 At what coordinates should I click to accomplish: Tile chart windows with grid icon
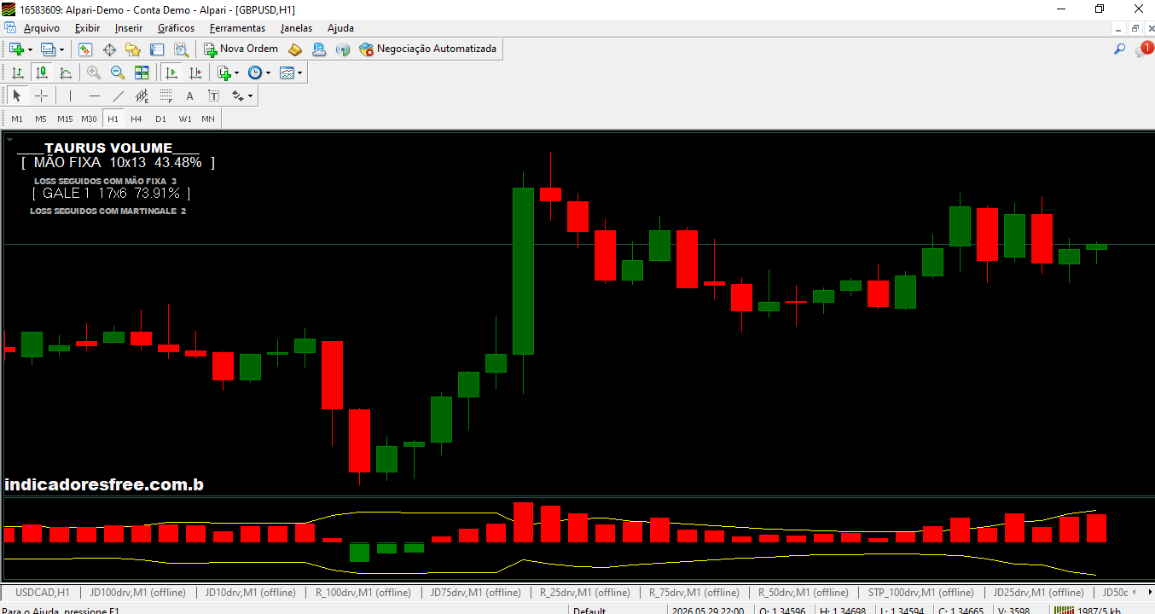(x=142, y=73)
